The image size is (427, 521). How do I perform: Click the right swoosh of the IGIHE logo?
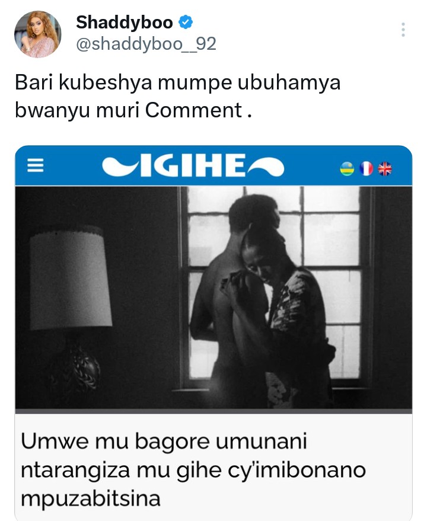[265, 167]
